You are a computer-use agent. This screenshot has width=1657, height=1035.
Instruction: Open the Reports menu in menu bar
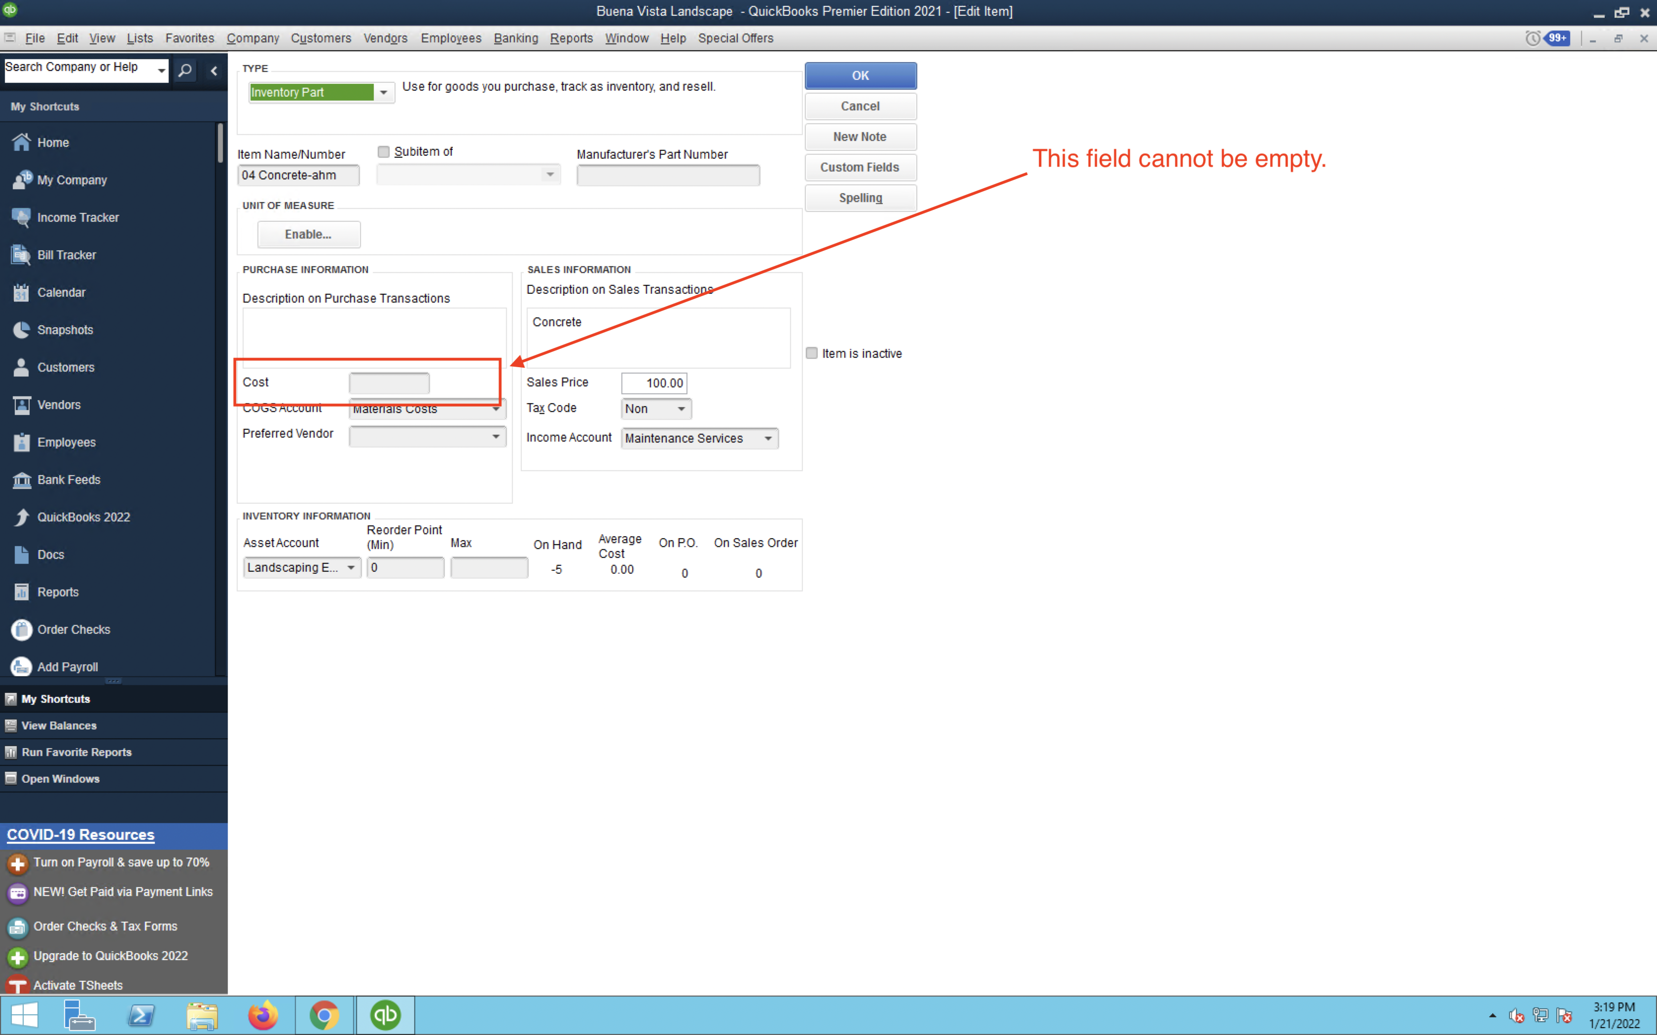click(571, 38)
